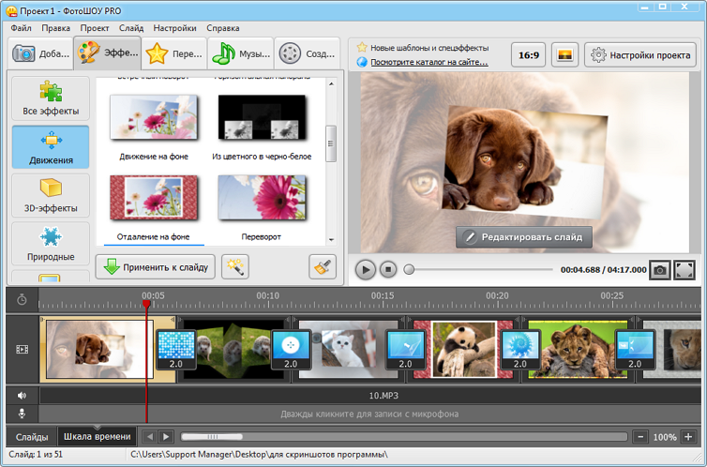
Task: Click the music track speaker icon
Action: (22, 396)
